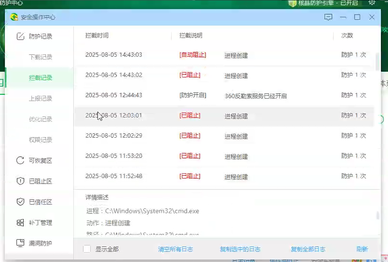Select the 已信任区 checkmark shield icon
The height and width of the screenshot is (262, 388).
pos(21,202)
